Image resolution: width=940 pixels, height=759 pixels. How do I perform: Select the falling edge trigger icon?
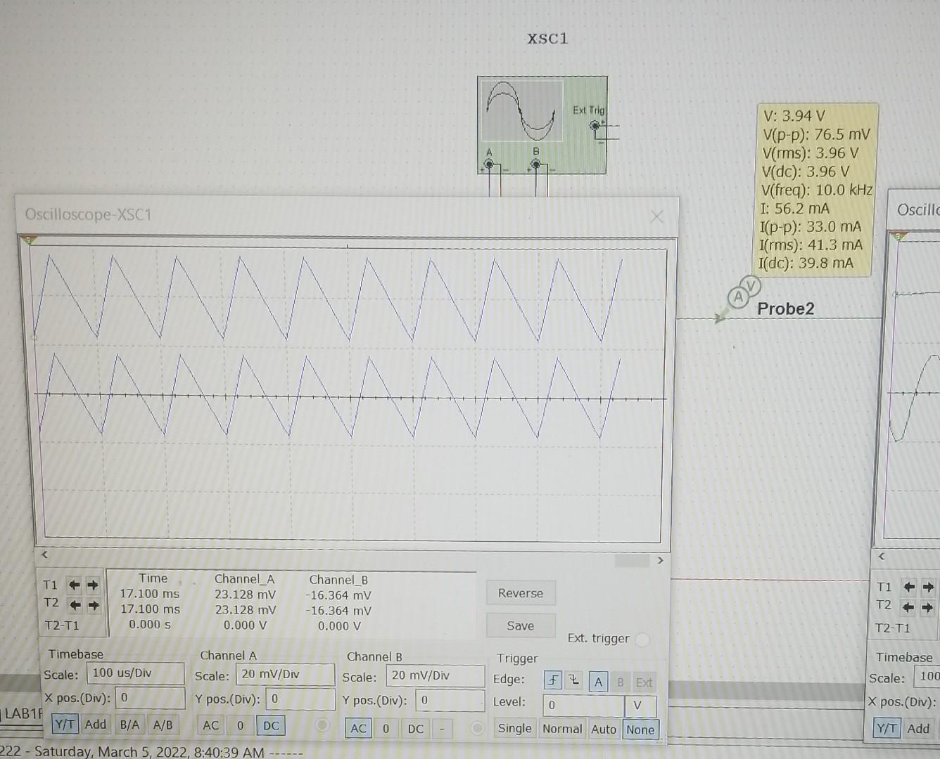tap(575, 680)
